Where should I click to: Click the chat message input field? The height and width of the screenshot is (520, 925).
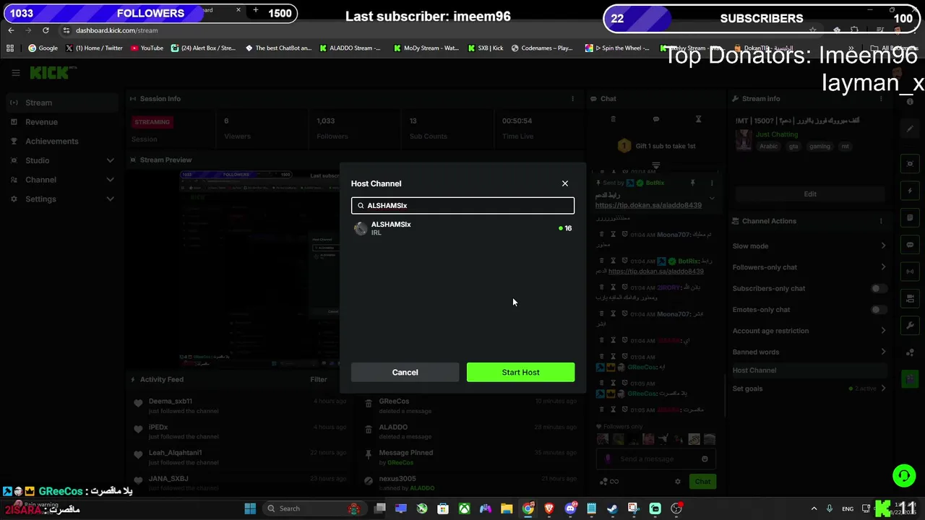point(655,459)
